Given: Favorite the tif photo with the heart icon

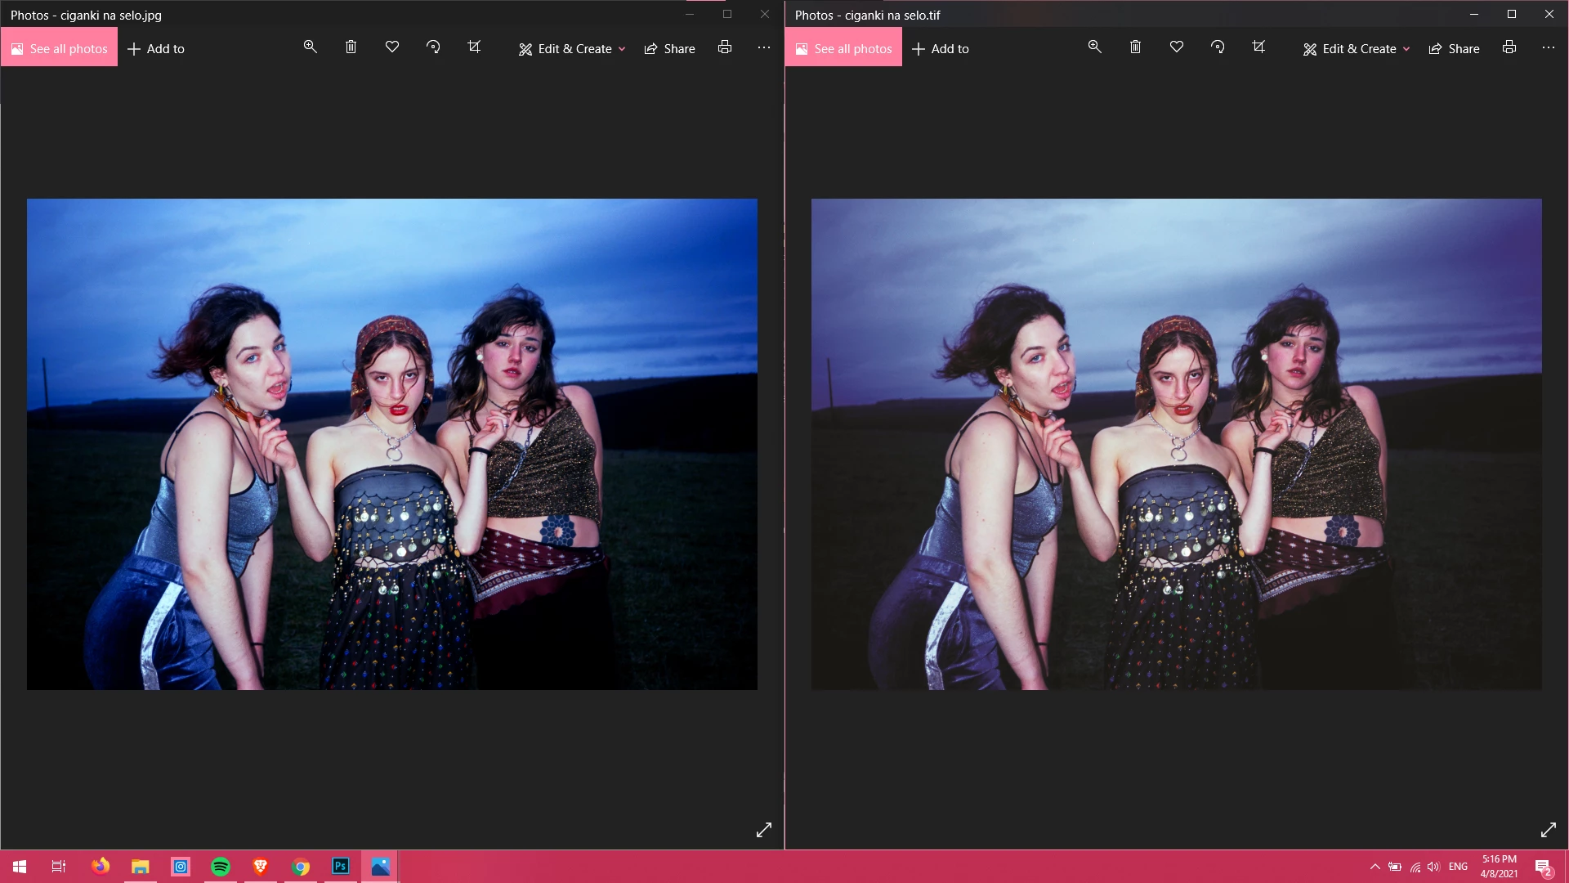Looking at the screenshot, I should pyautogui.click(x=1177, y=47).
